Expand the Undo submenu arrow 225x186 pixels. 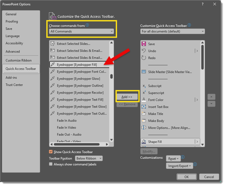pos(197,51)
